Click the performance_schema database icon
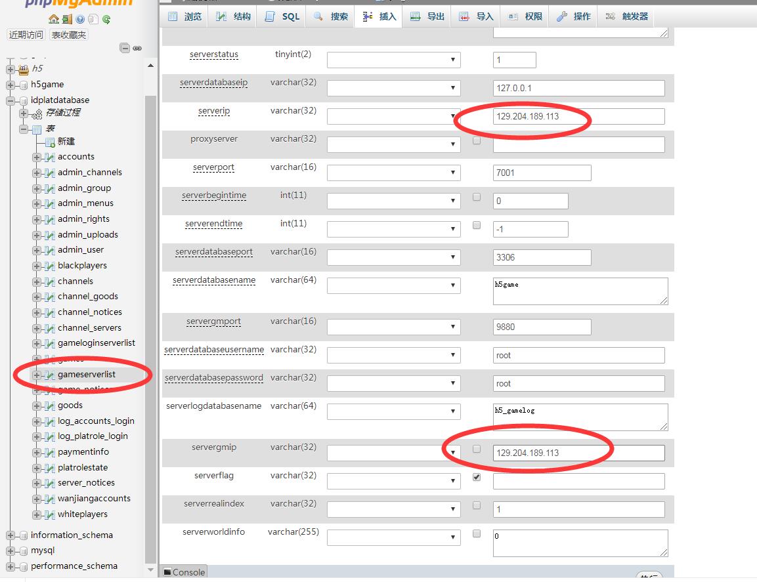The width and height of the screenshot is (757, 582). tap(23, 566)
